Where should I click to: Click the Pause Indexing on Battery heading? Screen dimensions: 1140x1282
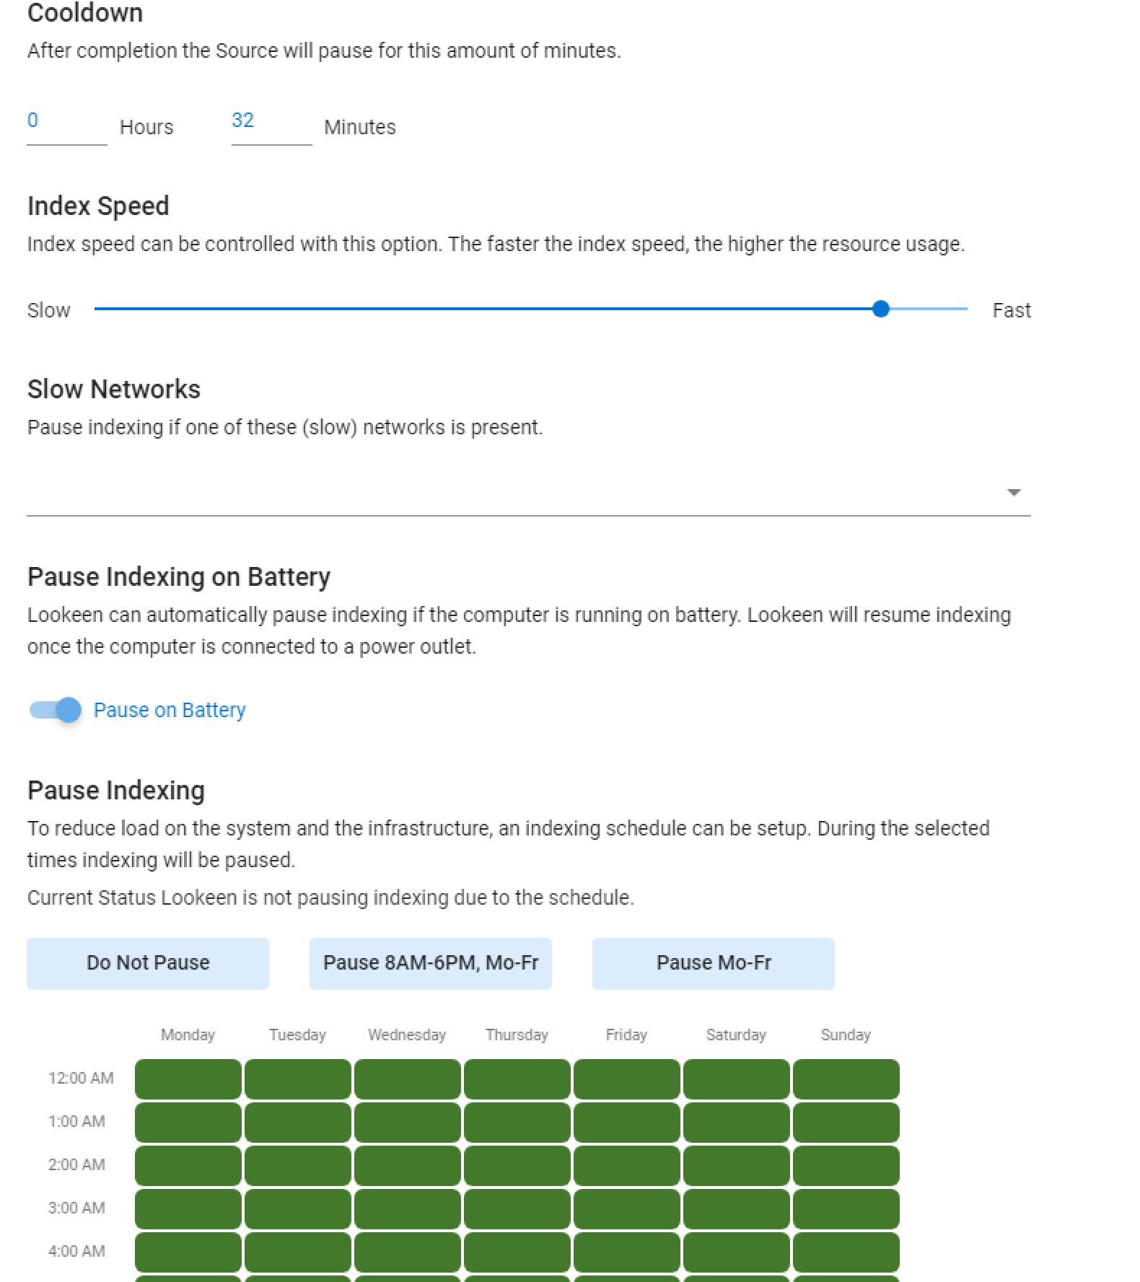[x=179, y=577]
